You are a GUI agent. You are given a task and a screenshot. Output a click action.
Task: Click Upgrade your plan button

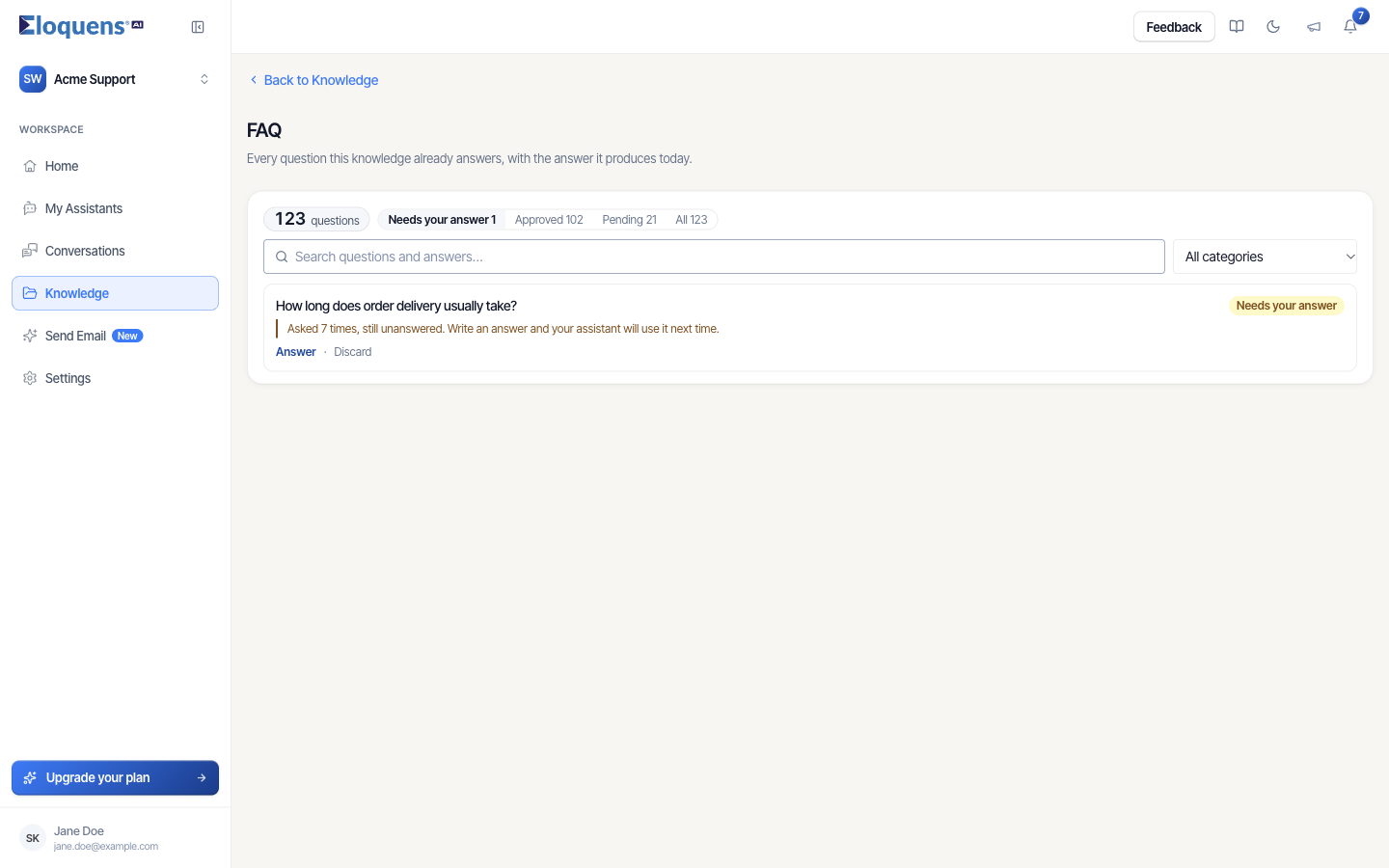[x=115, y=778]
